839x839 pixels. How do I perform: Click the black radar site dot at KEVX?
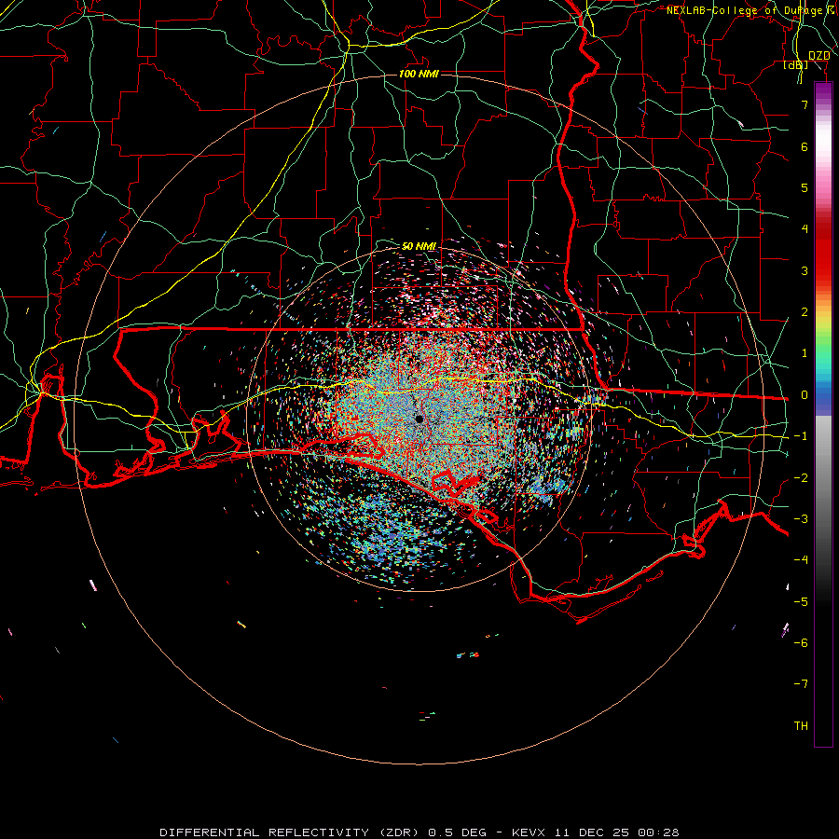click(x=419, y=419)
